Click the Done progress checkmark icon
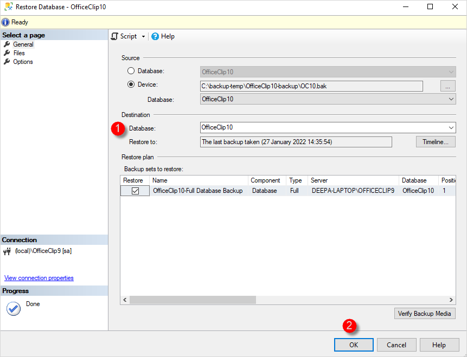The height and width of the screenshot is (357, 467). (x=14, y=308)
